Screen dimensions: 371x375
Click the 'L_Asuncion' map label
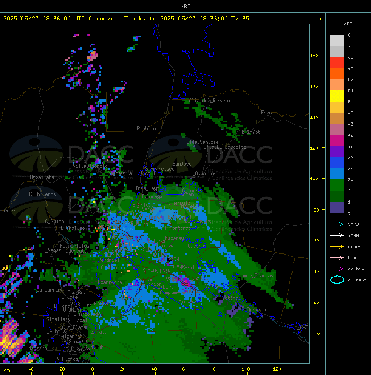pyautogui.click(x=203, y=174)
